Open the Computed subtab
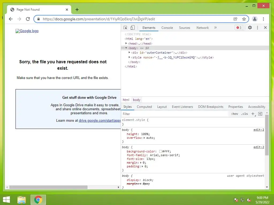274x205 pixels. click(144, 107)
